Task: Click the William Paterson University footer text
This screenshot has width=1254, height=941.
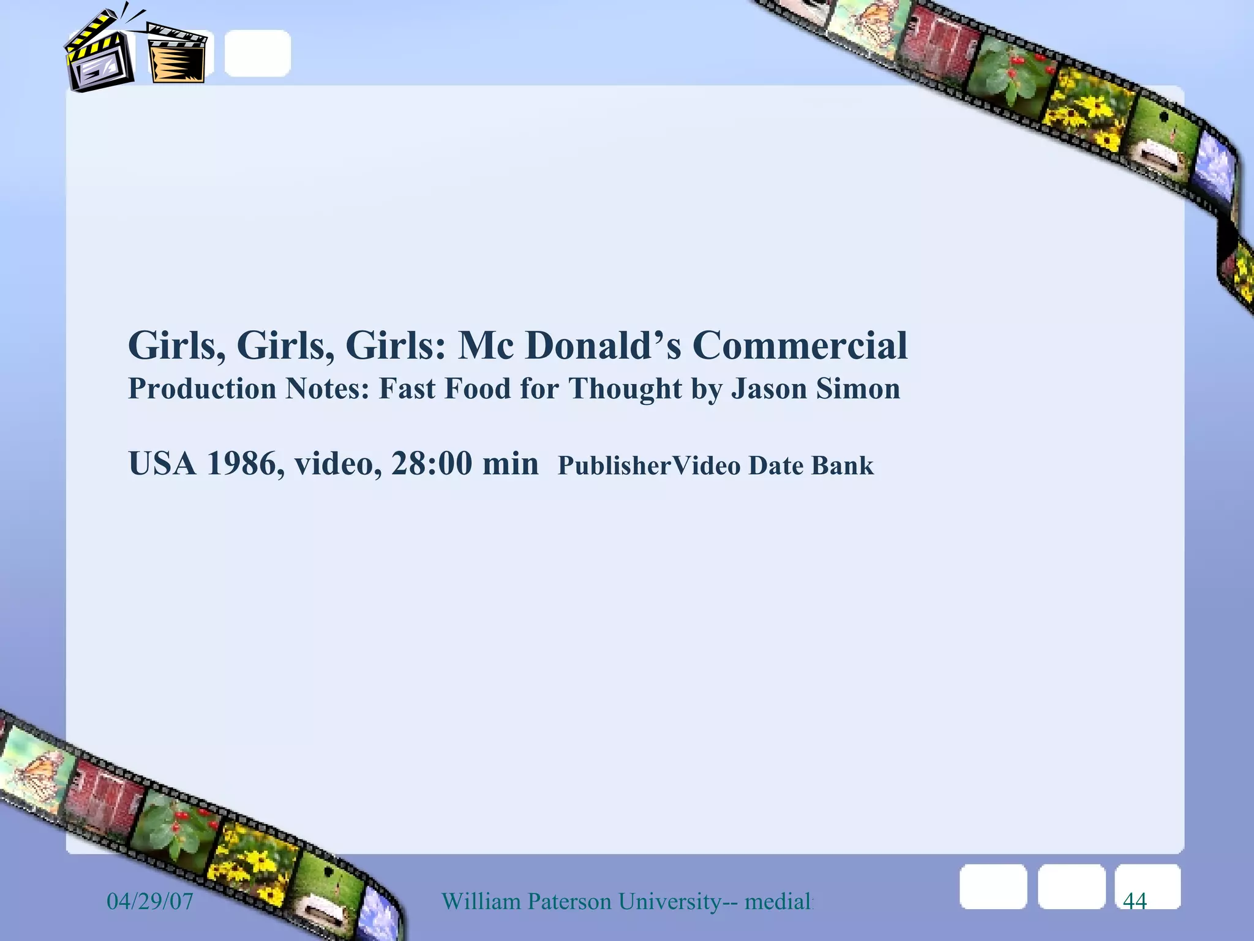Action: [x=627, y=902]
